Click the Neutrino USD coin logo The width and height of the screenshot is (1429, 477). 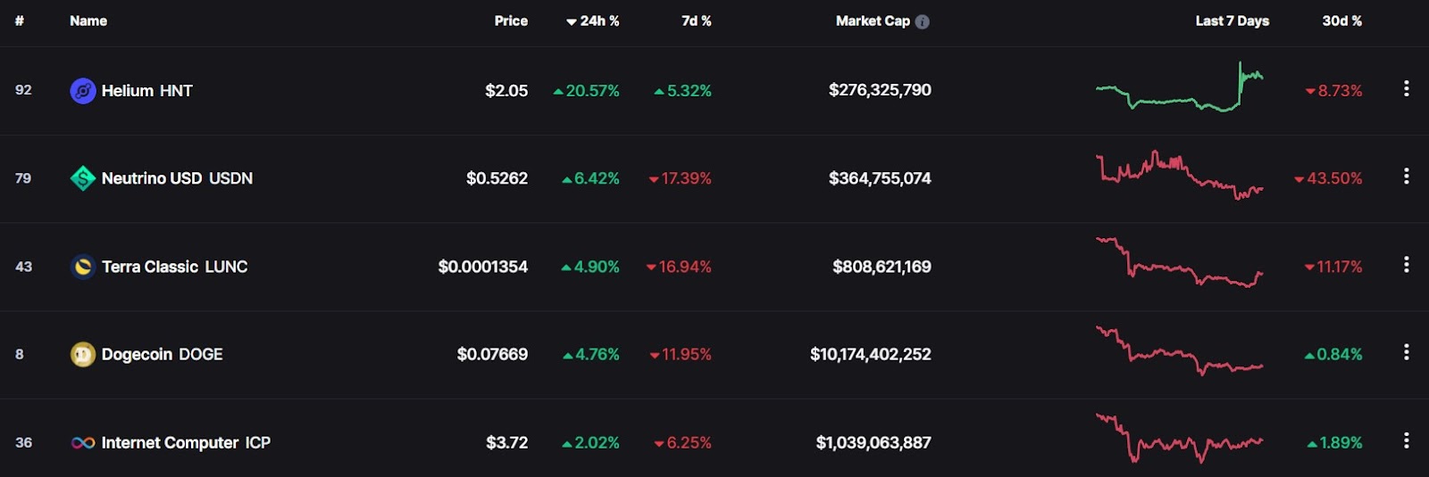click(x=83, y=178)
